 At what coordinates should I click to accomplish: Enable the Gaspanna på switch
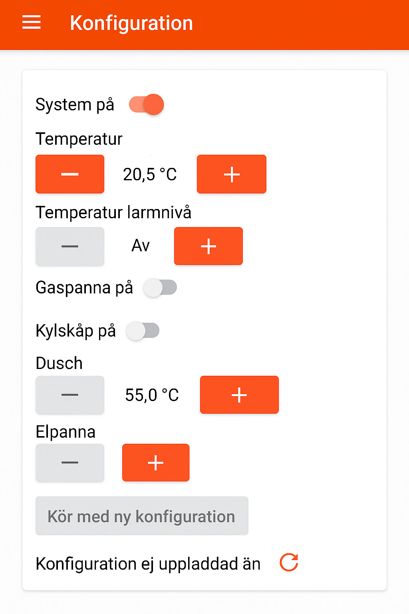[160, 288]
